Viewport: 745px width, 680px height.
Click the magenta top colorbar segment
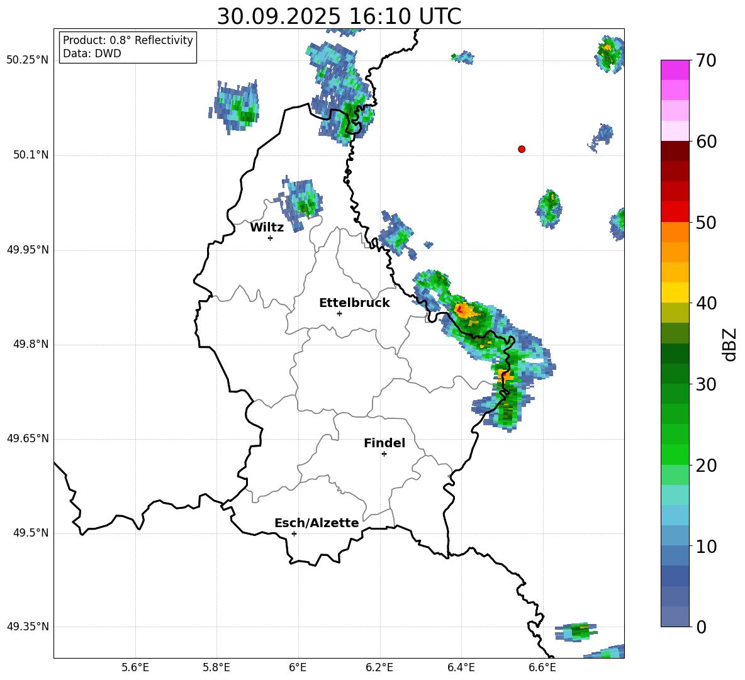pos(675,70)
